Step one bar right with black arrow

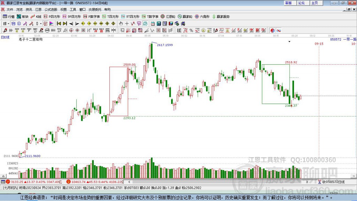[77, 24]
